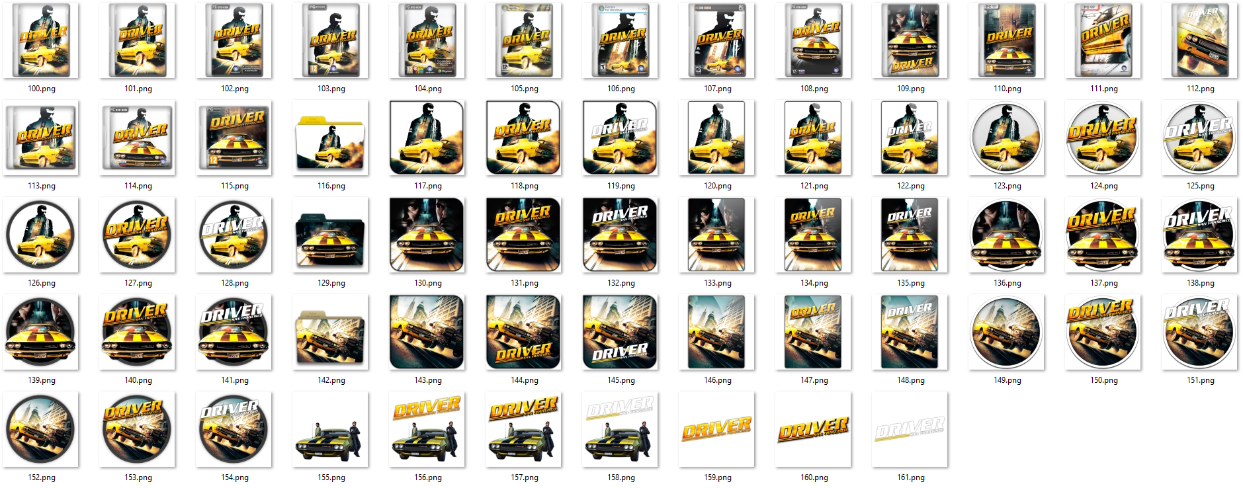Click the 158.png white logo car icon
The height and width of the screenshot is (488, 1243).
coord(621,429)
